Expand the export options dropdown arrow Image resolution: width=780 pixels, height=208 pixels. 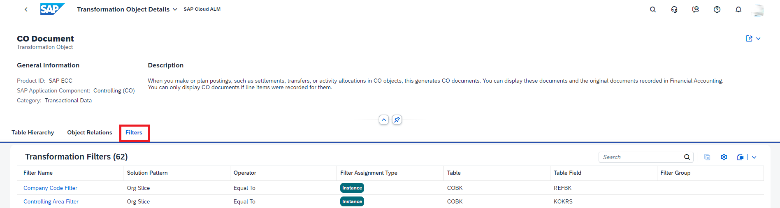click(754, 157)
